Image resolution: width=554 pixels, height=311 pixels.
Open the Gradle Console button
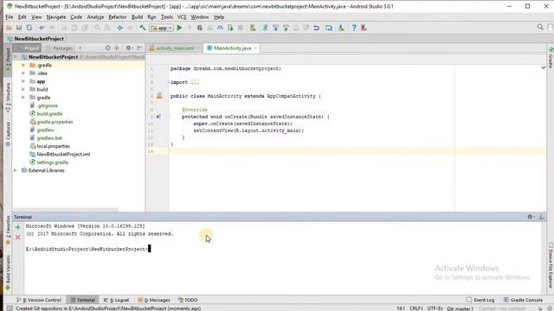(523, 300)
